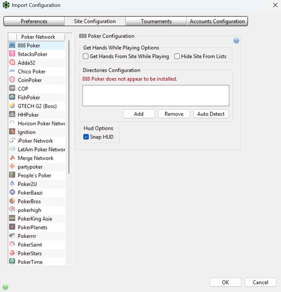Click the green help icon at bottom-left
This screenshot has height=292, width=281.
5,287
